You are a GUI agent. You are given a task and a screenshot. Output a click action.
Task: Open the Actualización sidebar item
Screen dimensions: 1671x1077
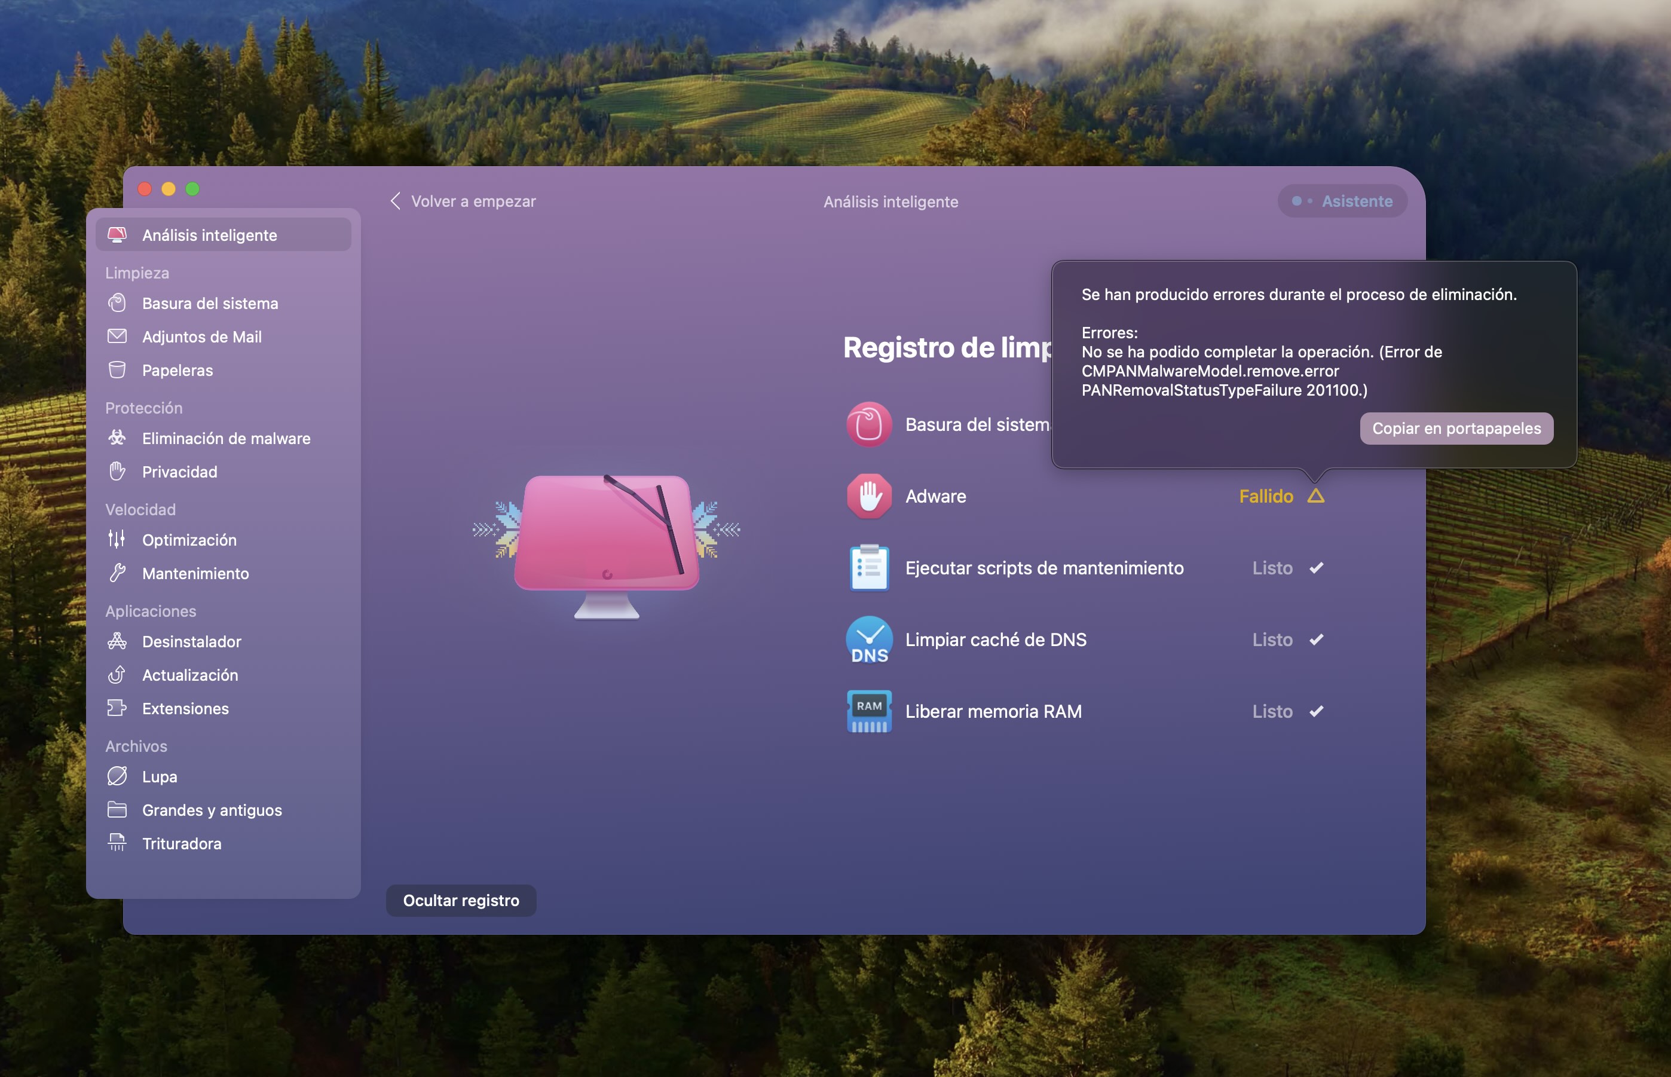(x=189, y=675)
